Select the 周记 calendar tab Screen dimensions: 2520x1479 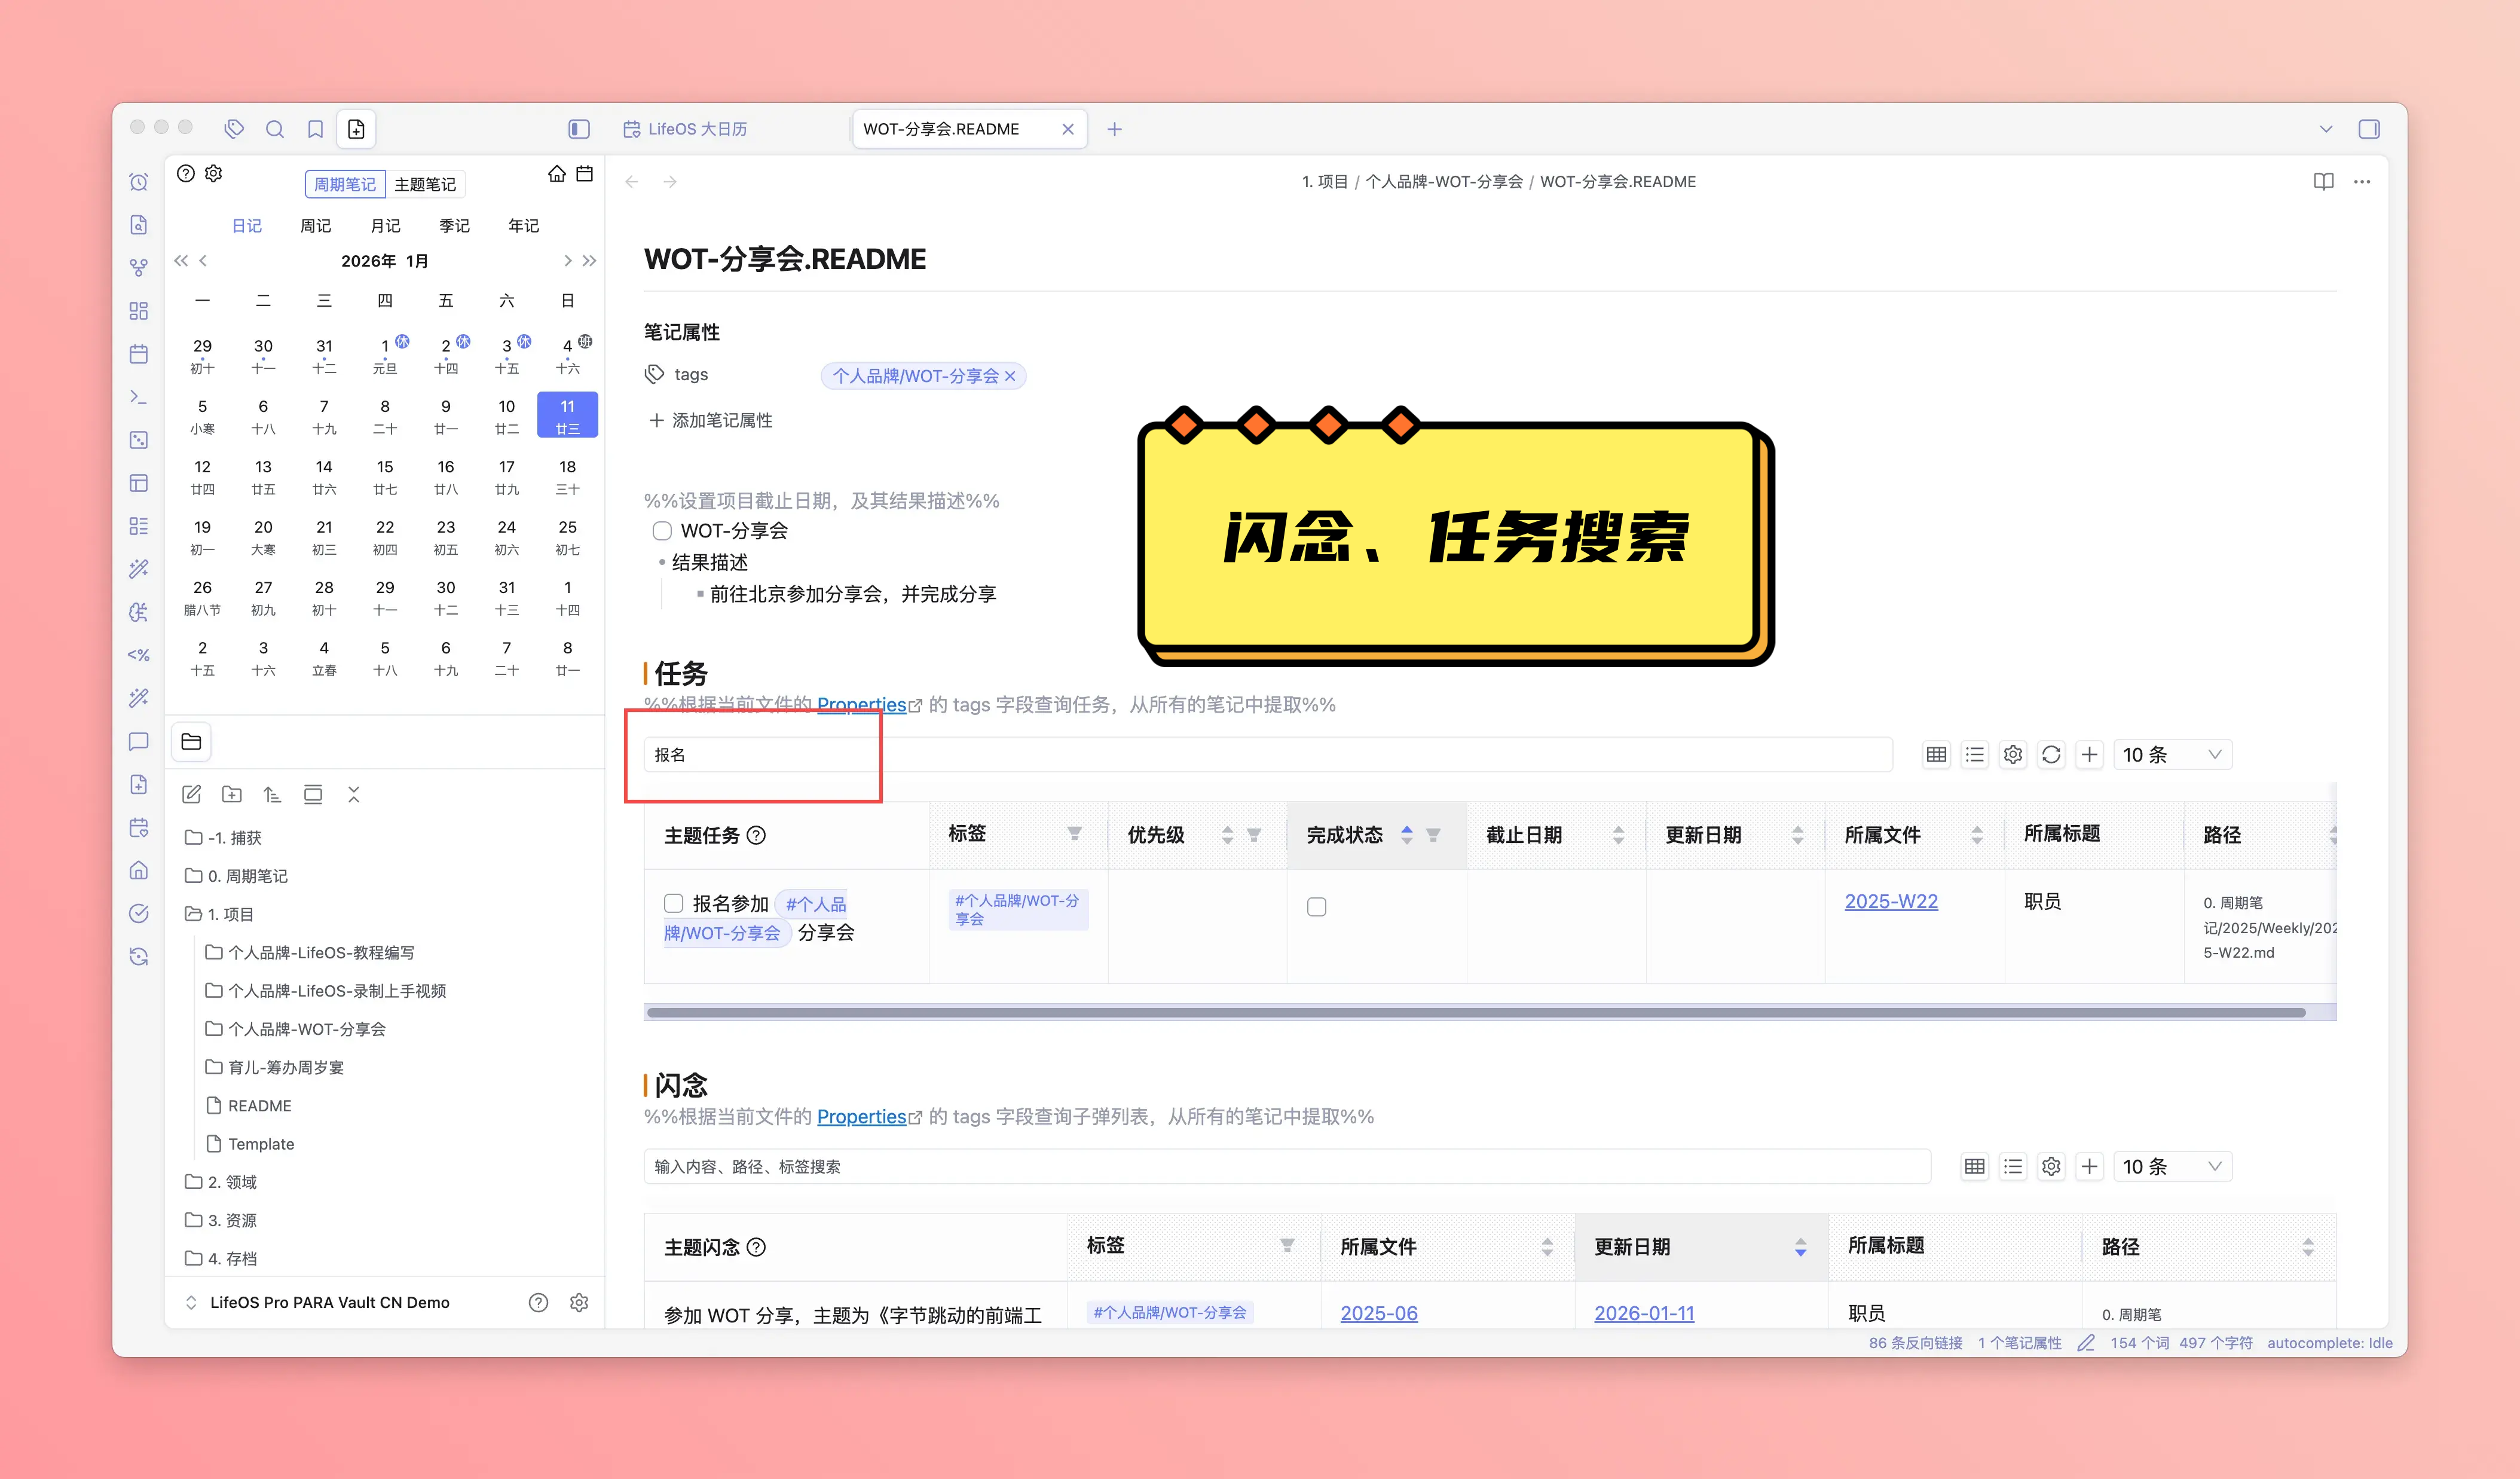pyautogui.click(x=315, y=226)
